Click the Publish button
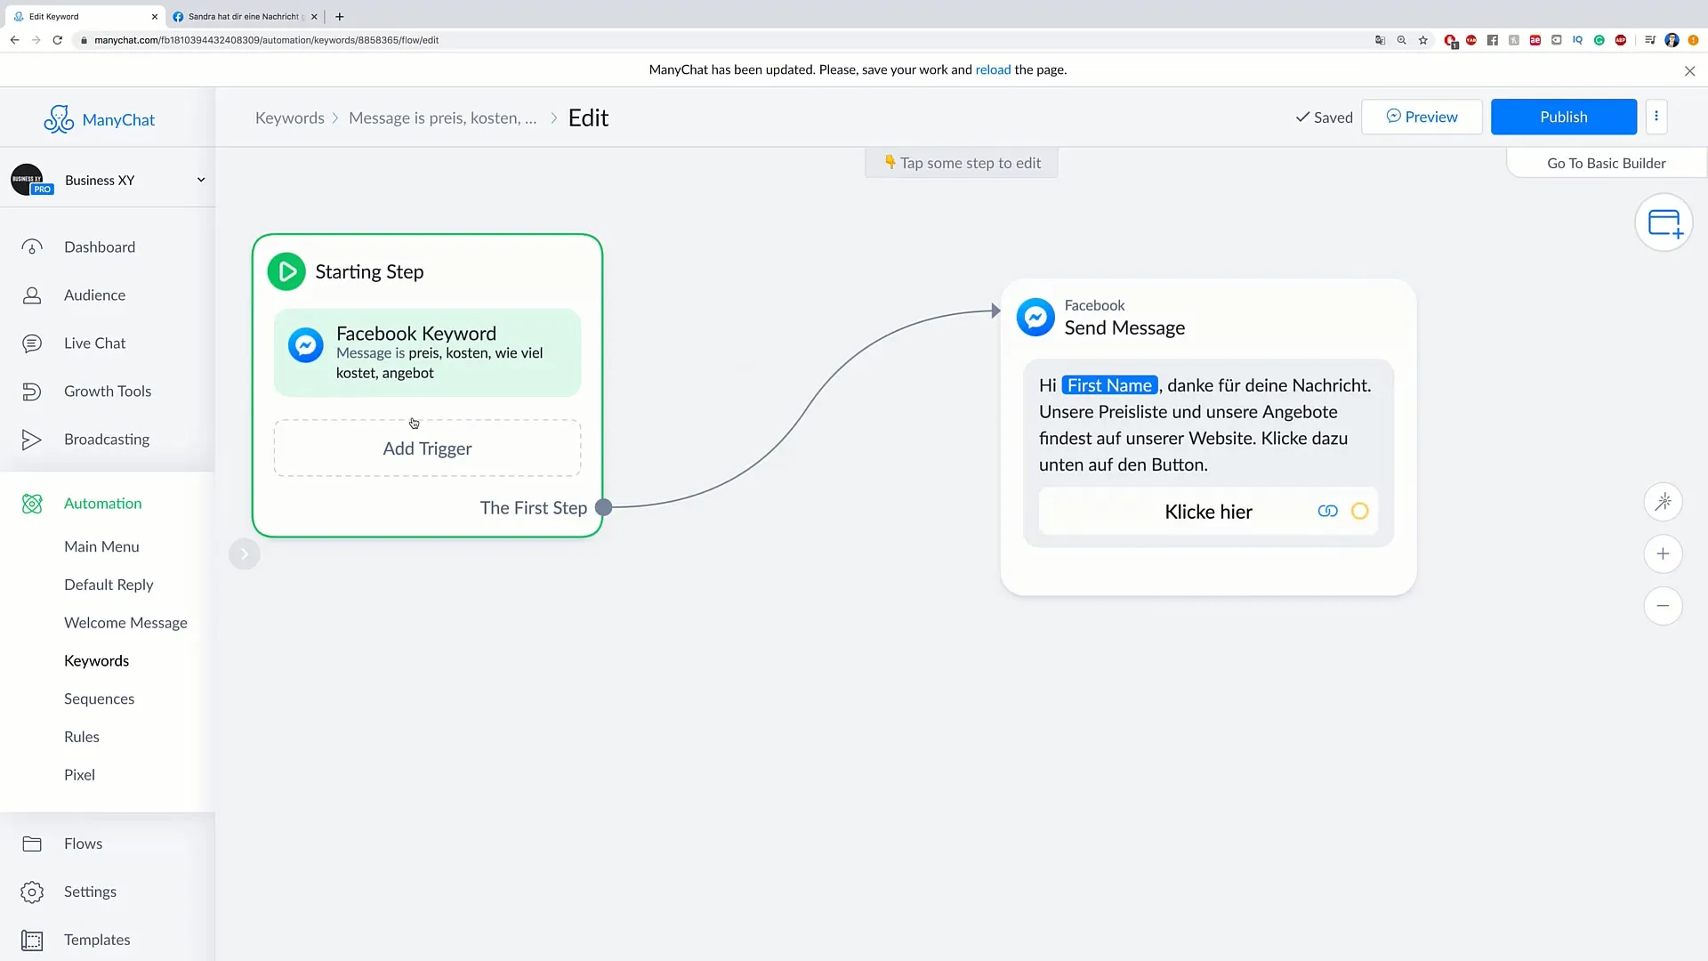 click(x=1563, y=117)
